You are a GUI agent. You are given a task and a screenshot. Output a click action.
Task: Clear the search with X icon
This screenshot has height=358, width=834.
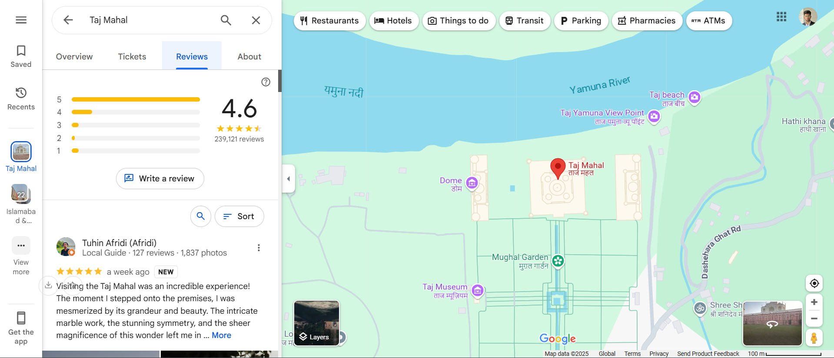coord(256,20)
